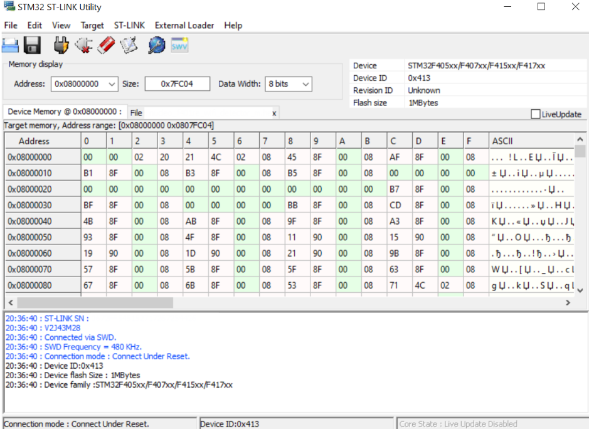
Task: Open the Edit menu
Action: 34,26
